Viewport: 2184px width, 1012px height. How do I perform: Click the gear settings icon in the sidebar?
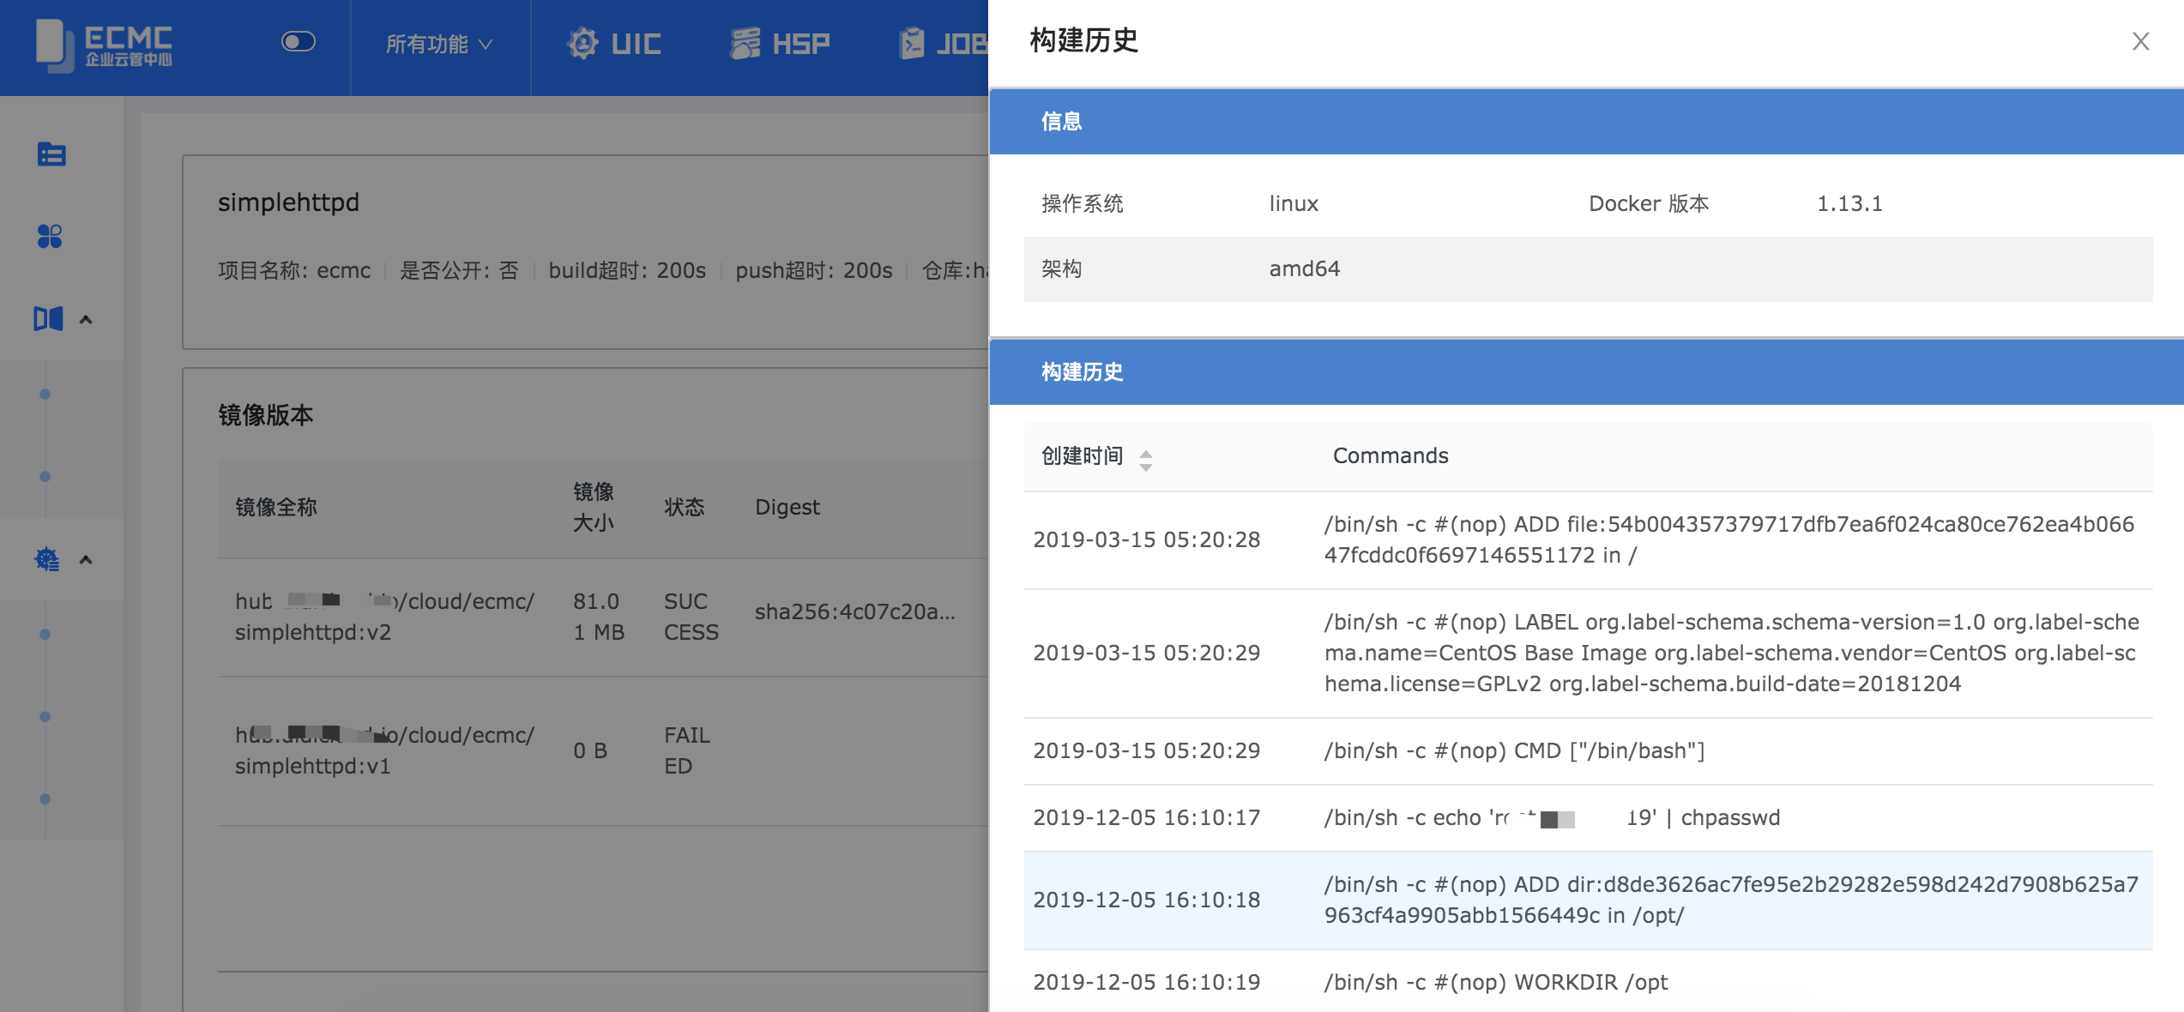pyautogui.click(x=47, y=559)
